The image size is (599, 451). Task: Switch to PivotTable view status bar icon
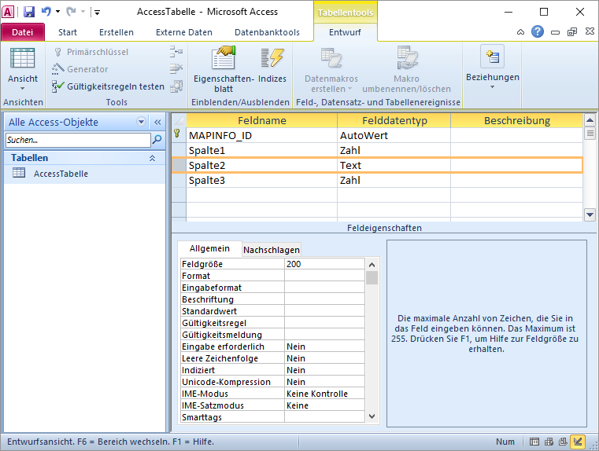coord(549,442)
